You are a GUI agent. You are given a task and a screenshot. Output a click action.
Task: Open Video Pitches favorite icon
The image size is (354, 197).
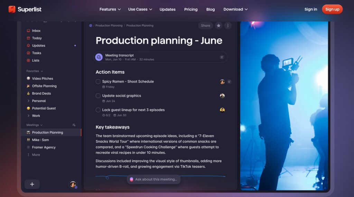coord(28,78)
